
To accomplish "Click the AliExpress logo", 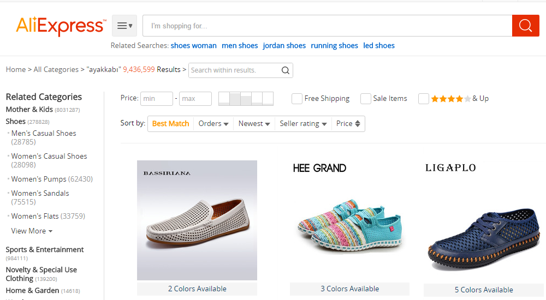I will [x=61, y=26].
